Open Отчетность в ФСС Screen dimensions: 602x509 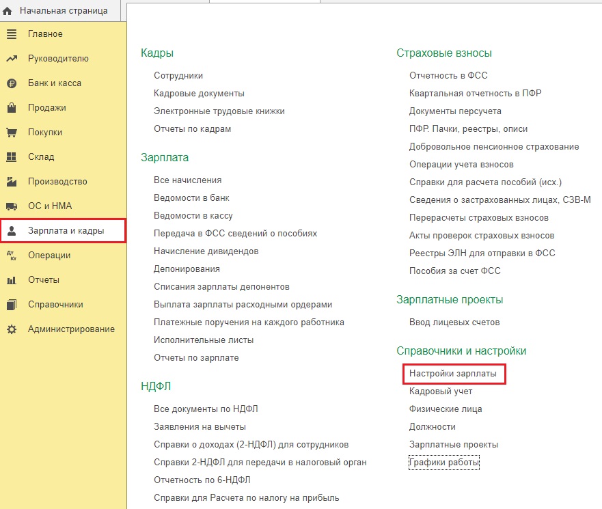[448, 76]
